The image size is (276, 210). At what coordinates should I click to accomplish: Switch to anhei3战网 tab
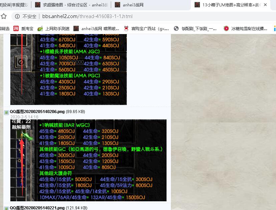[133, 5]
